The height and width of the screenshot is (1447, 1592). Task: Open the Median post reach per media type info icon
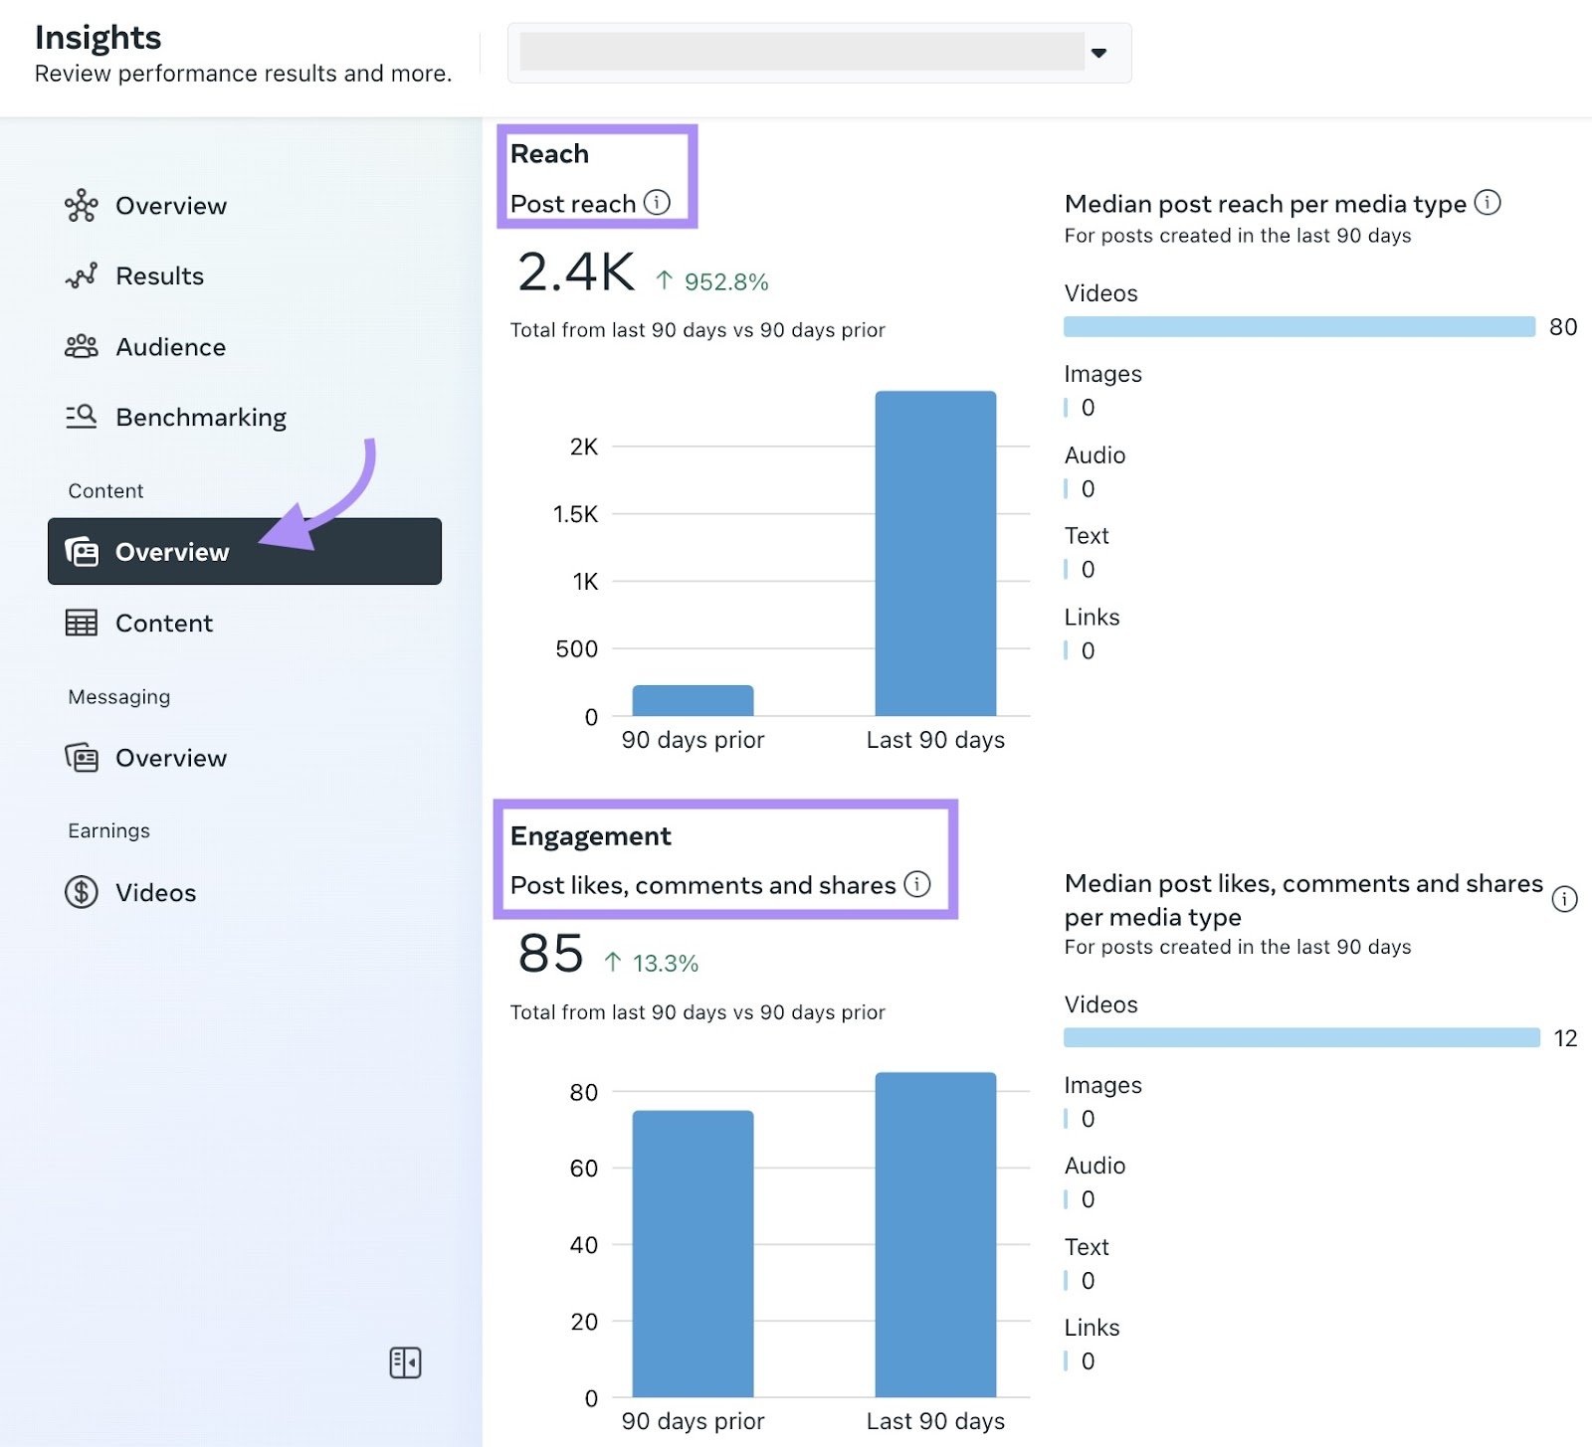1490,203
